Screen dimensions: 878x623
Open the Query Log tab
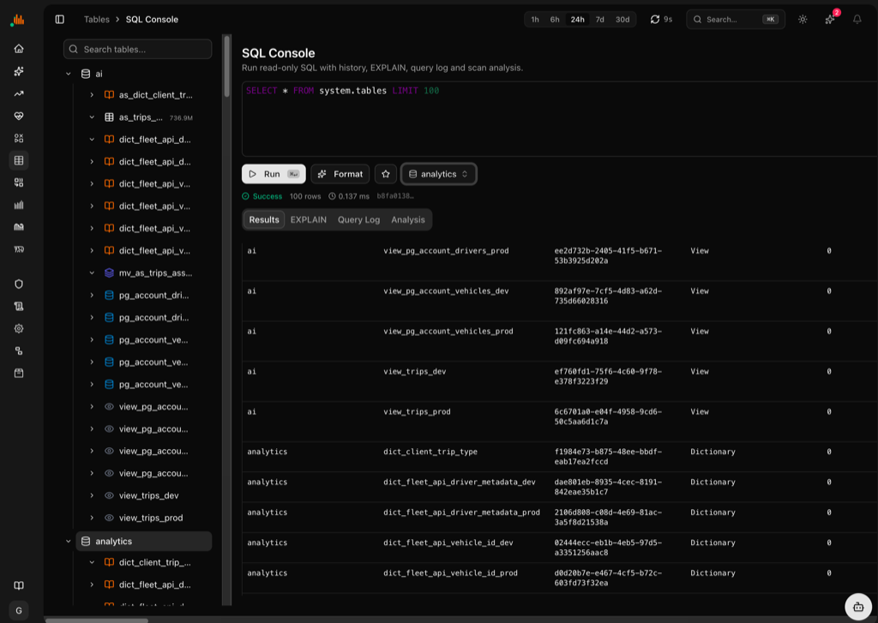point(358,220)
